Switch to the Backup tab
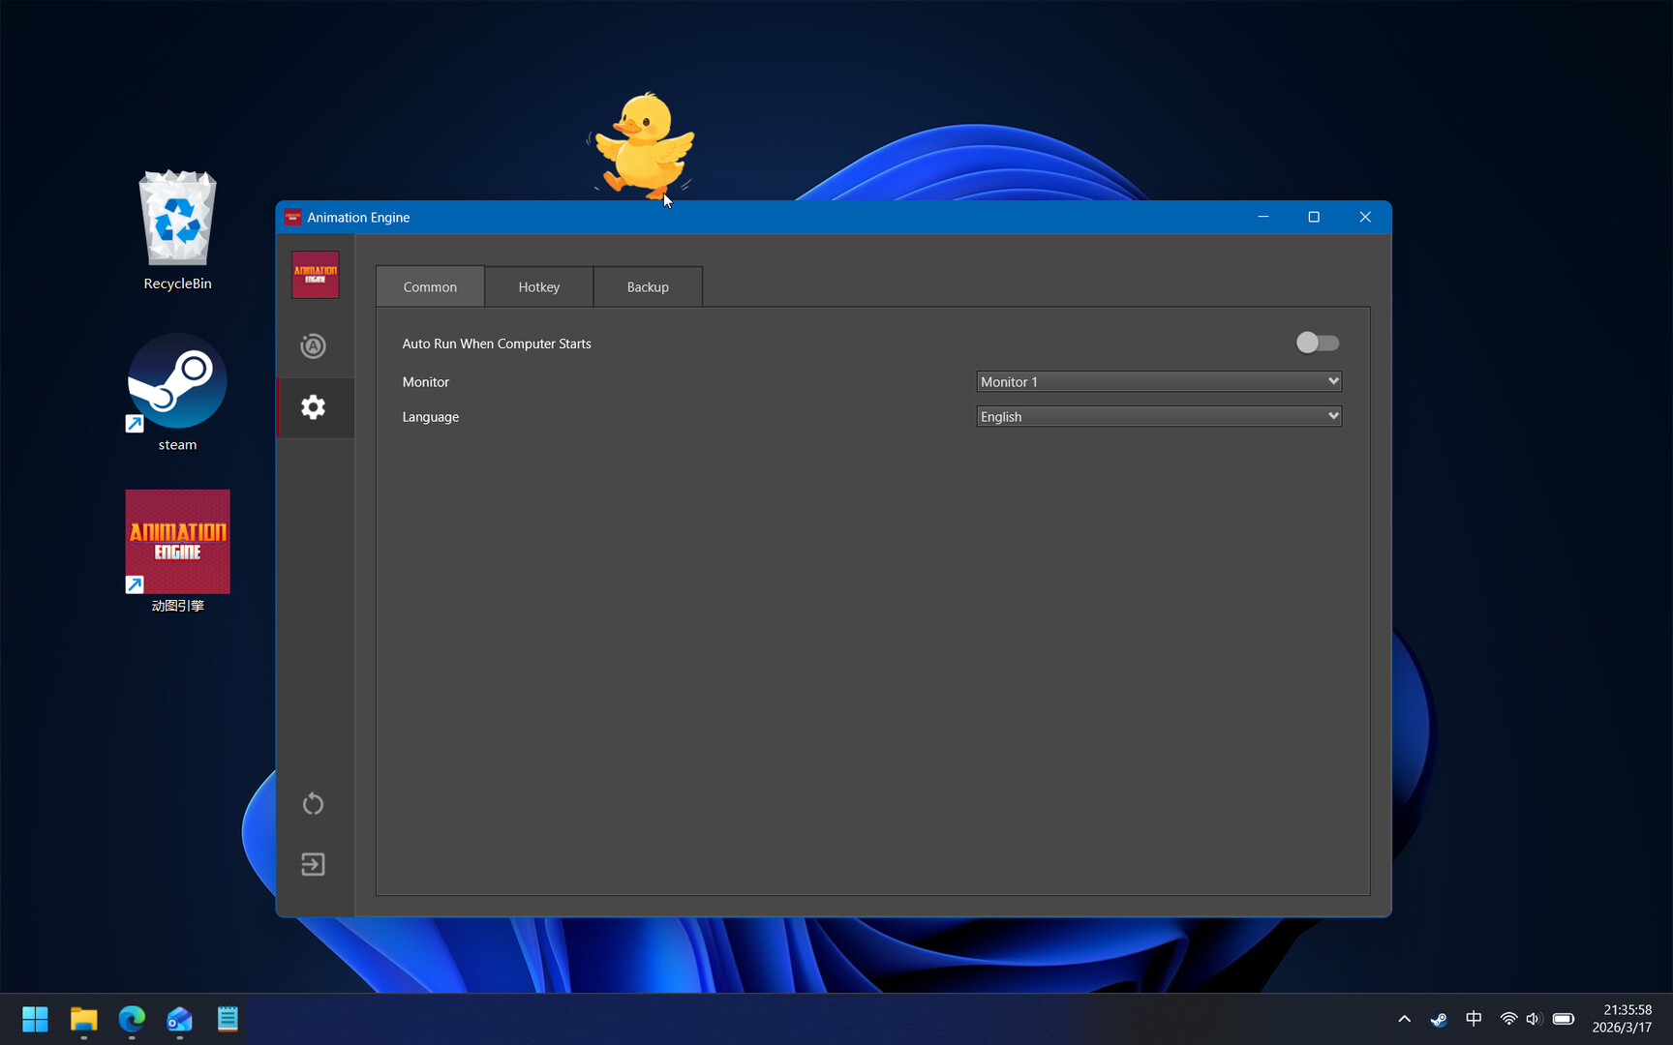Viewport: 1673px width, 1045px height. pos(647,286)
